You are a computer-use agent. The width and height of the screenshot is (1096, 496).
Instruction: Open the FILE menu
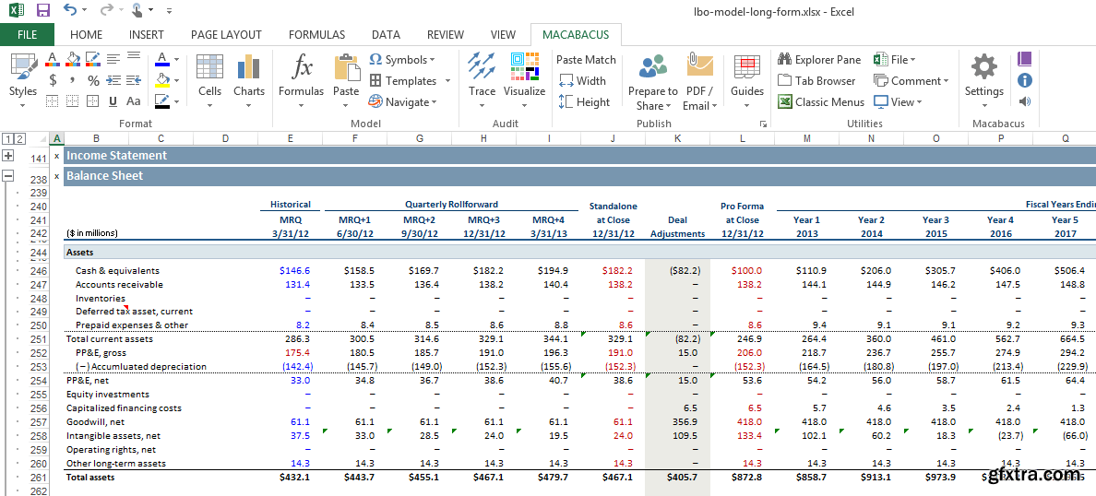[27, 35]
